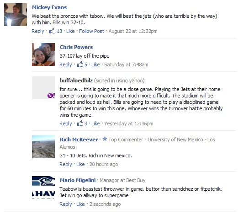The width and height of the screenshot is (238, 215).
Task: Follow Post on Mickey Evans comment
Action: (x=91, y=31)
